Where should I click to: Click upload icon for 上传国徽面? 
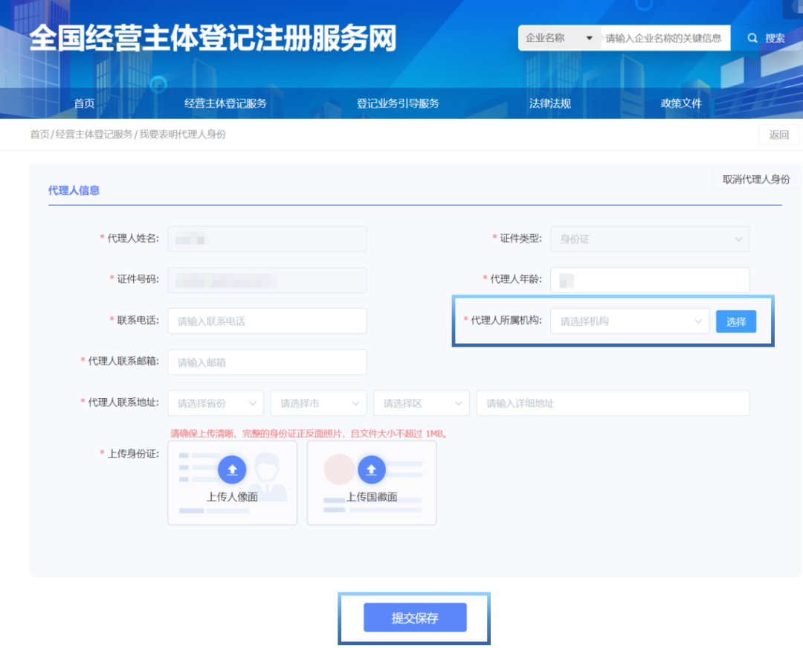click(372, 469)
